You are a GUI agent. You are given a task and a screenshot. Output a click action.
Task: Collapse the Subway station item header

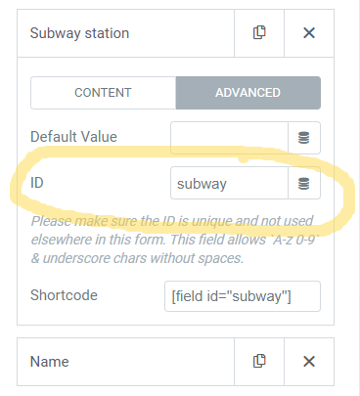[x=125, y=33]
